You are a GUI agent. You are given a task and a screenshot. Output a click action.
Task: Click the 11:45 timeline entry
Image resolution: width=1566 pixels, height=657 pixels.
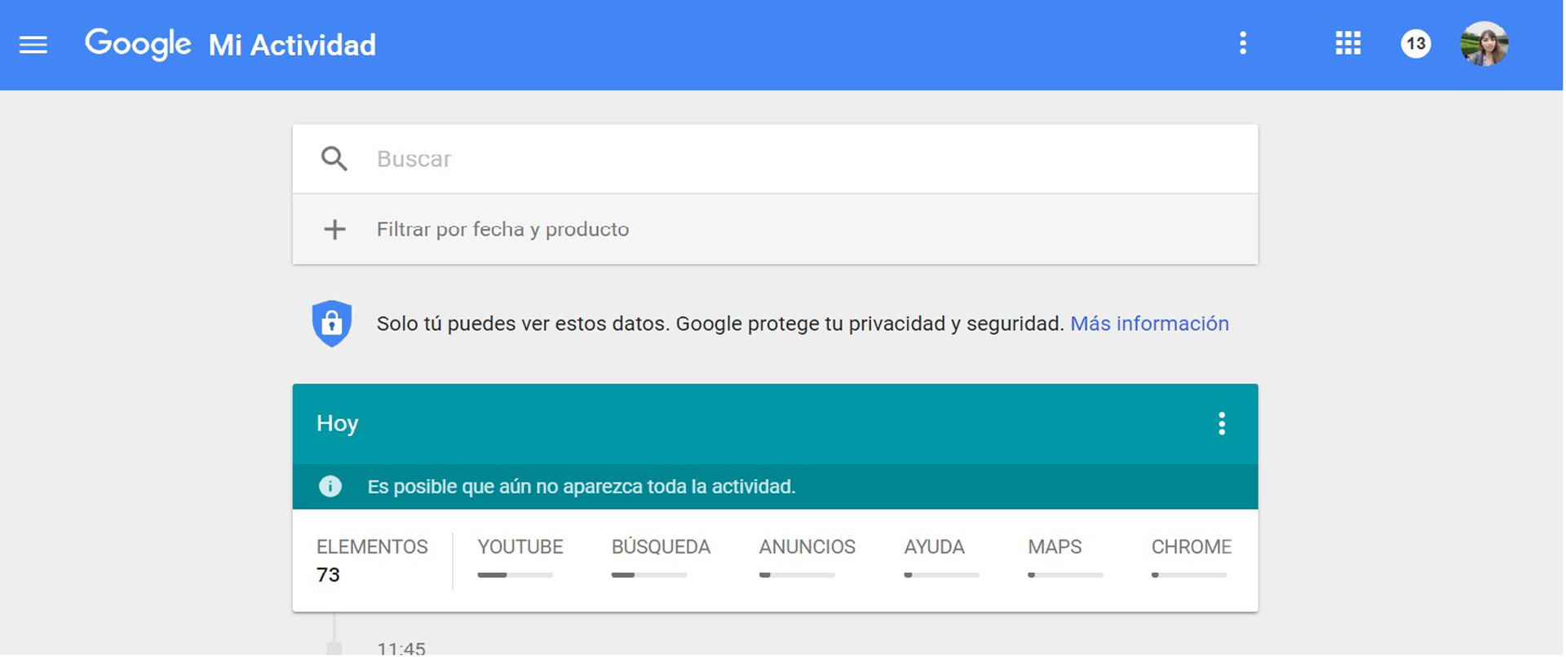click(401, 649)
